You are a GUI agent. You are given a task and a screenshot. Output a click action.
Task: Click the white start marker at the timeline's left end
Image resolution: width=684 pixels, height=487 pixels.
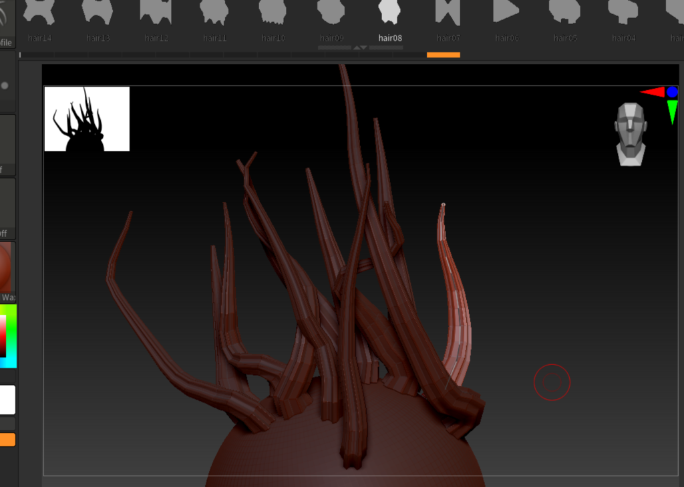(20, 55)
